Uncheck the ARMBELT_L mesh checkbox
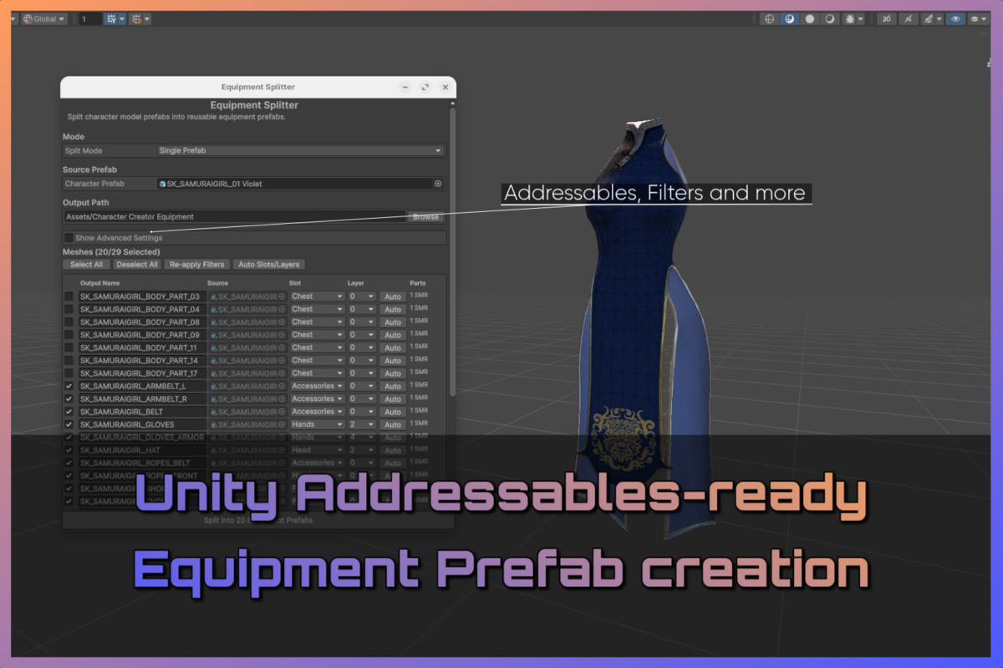 (69, 386)
